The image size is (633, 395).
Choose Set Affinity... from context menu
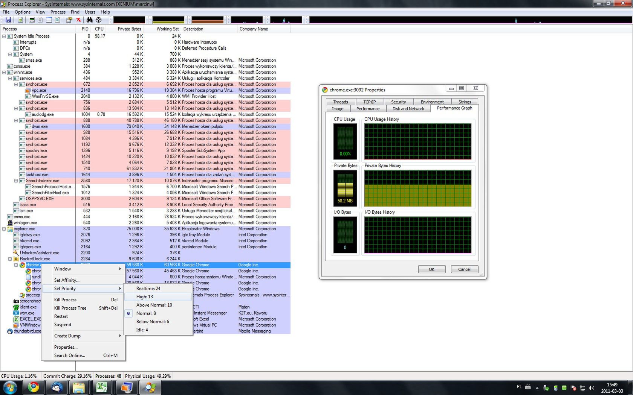coord(83,280)
